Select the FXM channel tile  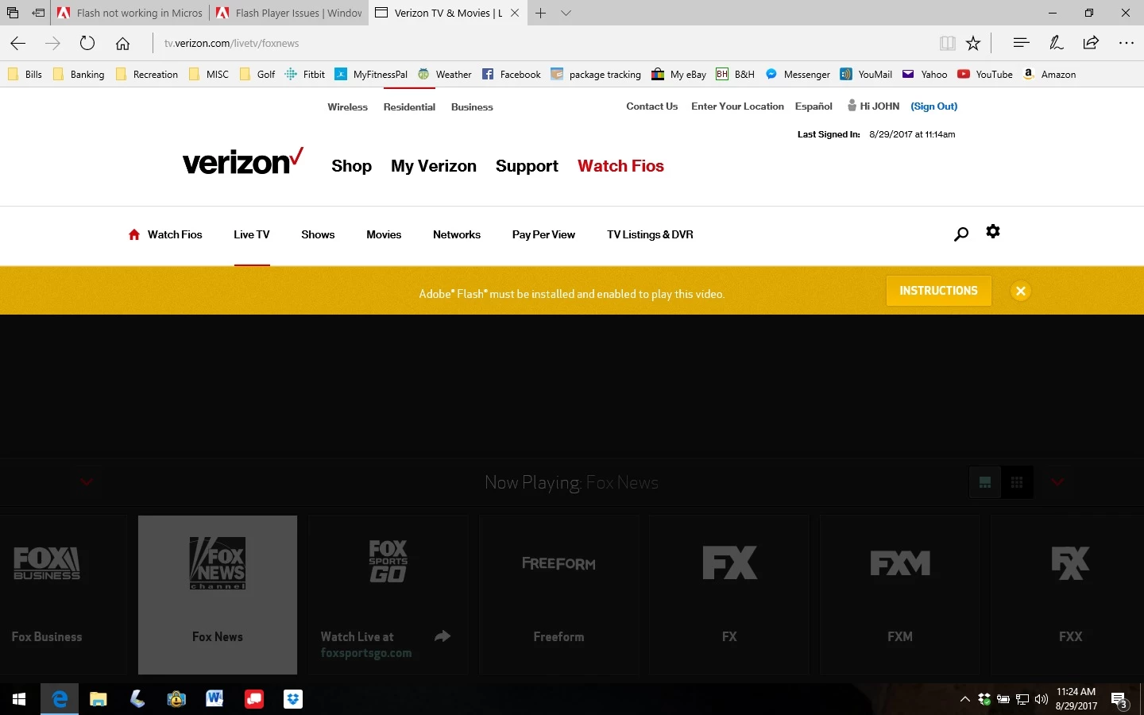(x=900, y=595)
